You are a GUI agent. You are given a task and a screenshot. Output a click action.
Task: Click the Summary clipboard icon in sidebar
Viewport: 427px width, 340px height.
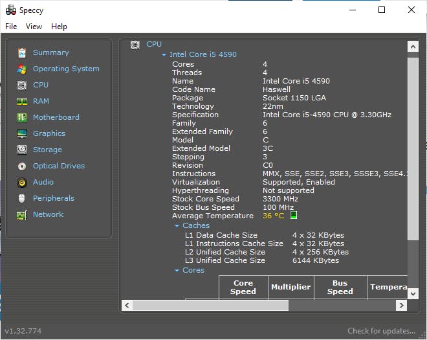pyautogui.click(x=22, y=53)
